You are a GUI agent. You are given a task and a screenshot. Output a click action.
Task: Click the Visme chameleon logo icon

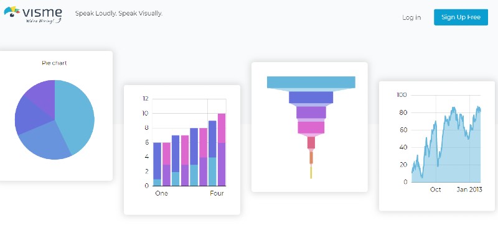(12, 12)
